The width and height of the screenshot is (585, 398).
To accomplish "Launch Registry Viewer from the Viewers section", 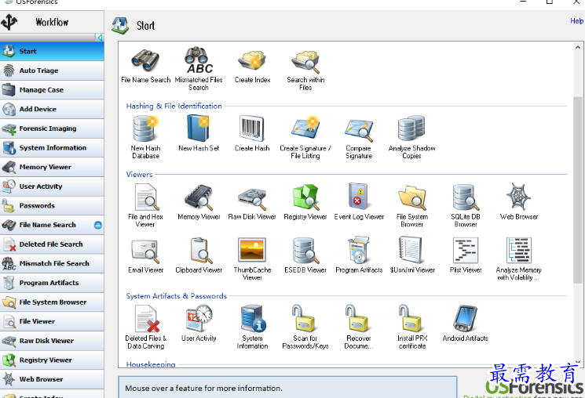I will 305,197.
